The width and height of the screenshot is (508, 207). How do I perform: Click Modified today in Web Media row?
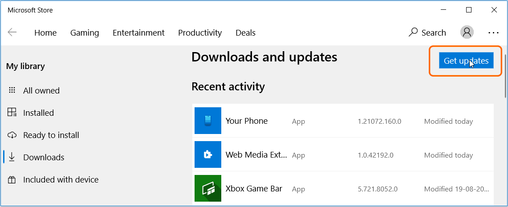coord(448,155)
